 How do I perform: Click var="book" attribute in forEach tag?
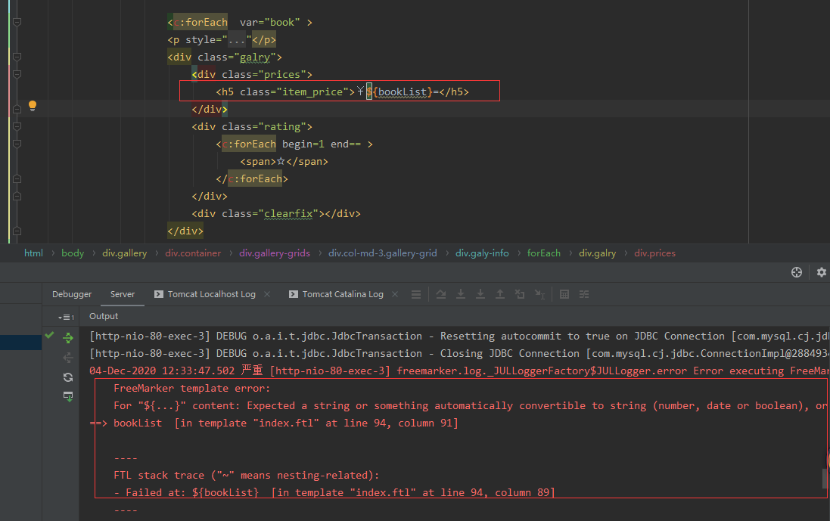tap(270, 22)
